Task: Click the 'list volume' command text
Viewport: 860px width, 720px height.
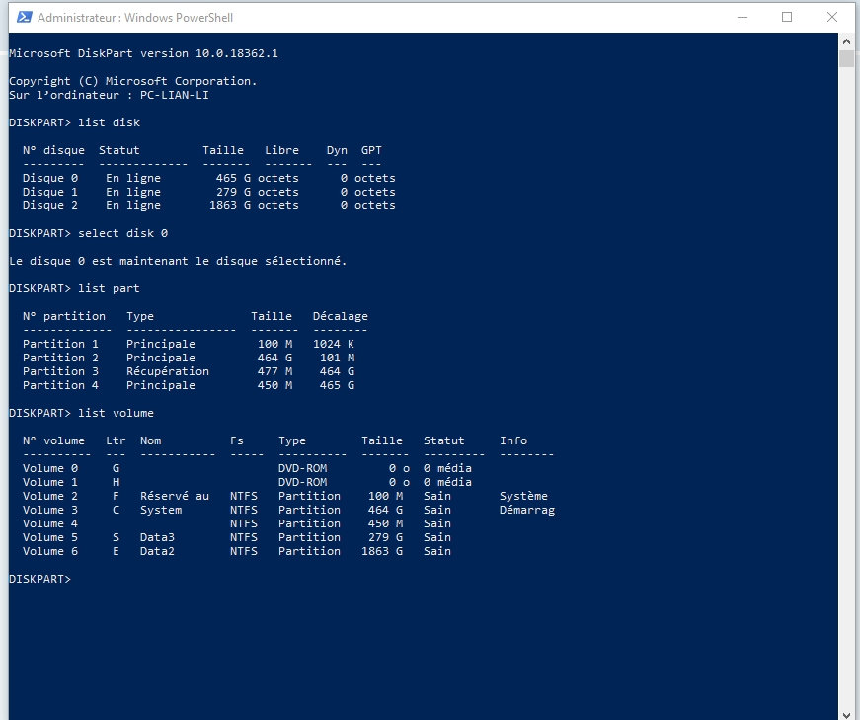Action: click(x=116, y=413)
